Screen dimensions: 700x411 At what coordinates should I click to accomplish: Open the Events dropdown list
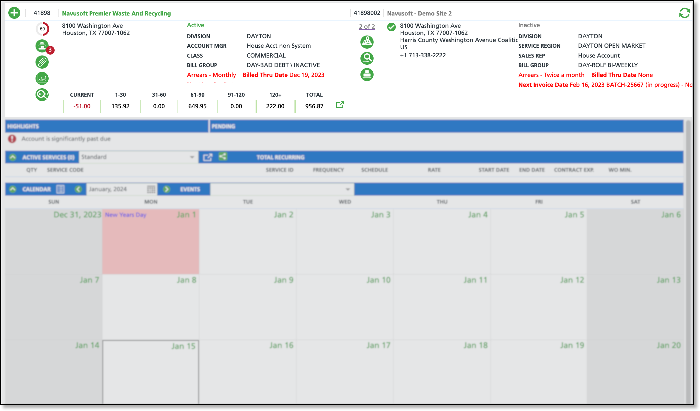click(x=282, y=189)
